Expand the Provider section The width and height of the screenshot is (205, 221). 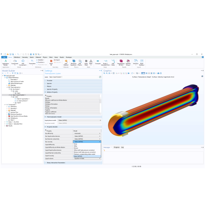click(73, 80)
